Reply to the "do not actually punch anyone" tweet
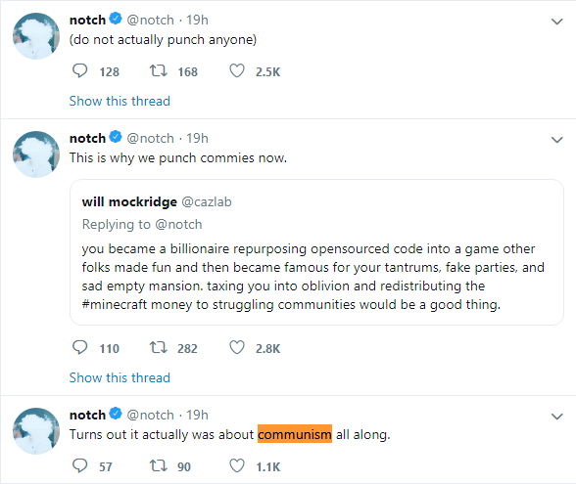Screen dimensions: 576x484 tap(79, 70)
